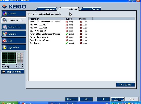Confirm with the OK button

tap(103, 99)
